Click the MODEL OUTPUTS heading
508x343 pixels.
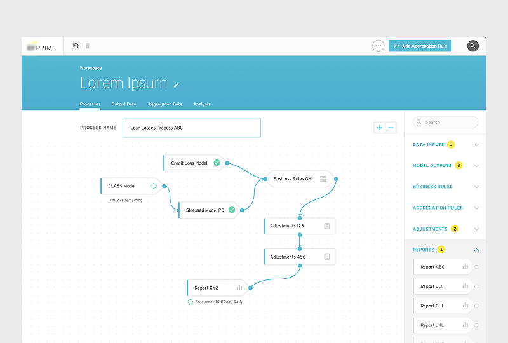coord(432,166)
